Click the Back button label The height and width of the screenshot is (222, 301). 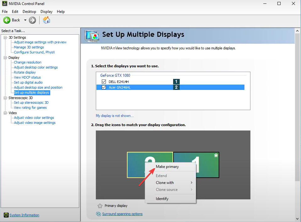click(16, 20)
